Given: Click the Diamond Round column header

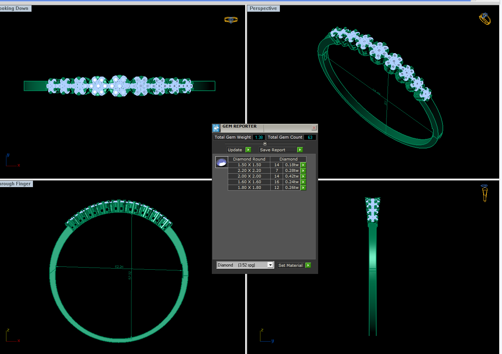Looking at the screenshot, I should click(x=249, y=159).
